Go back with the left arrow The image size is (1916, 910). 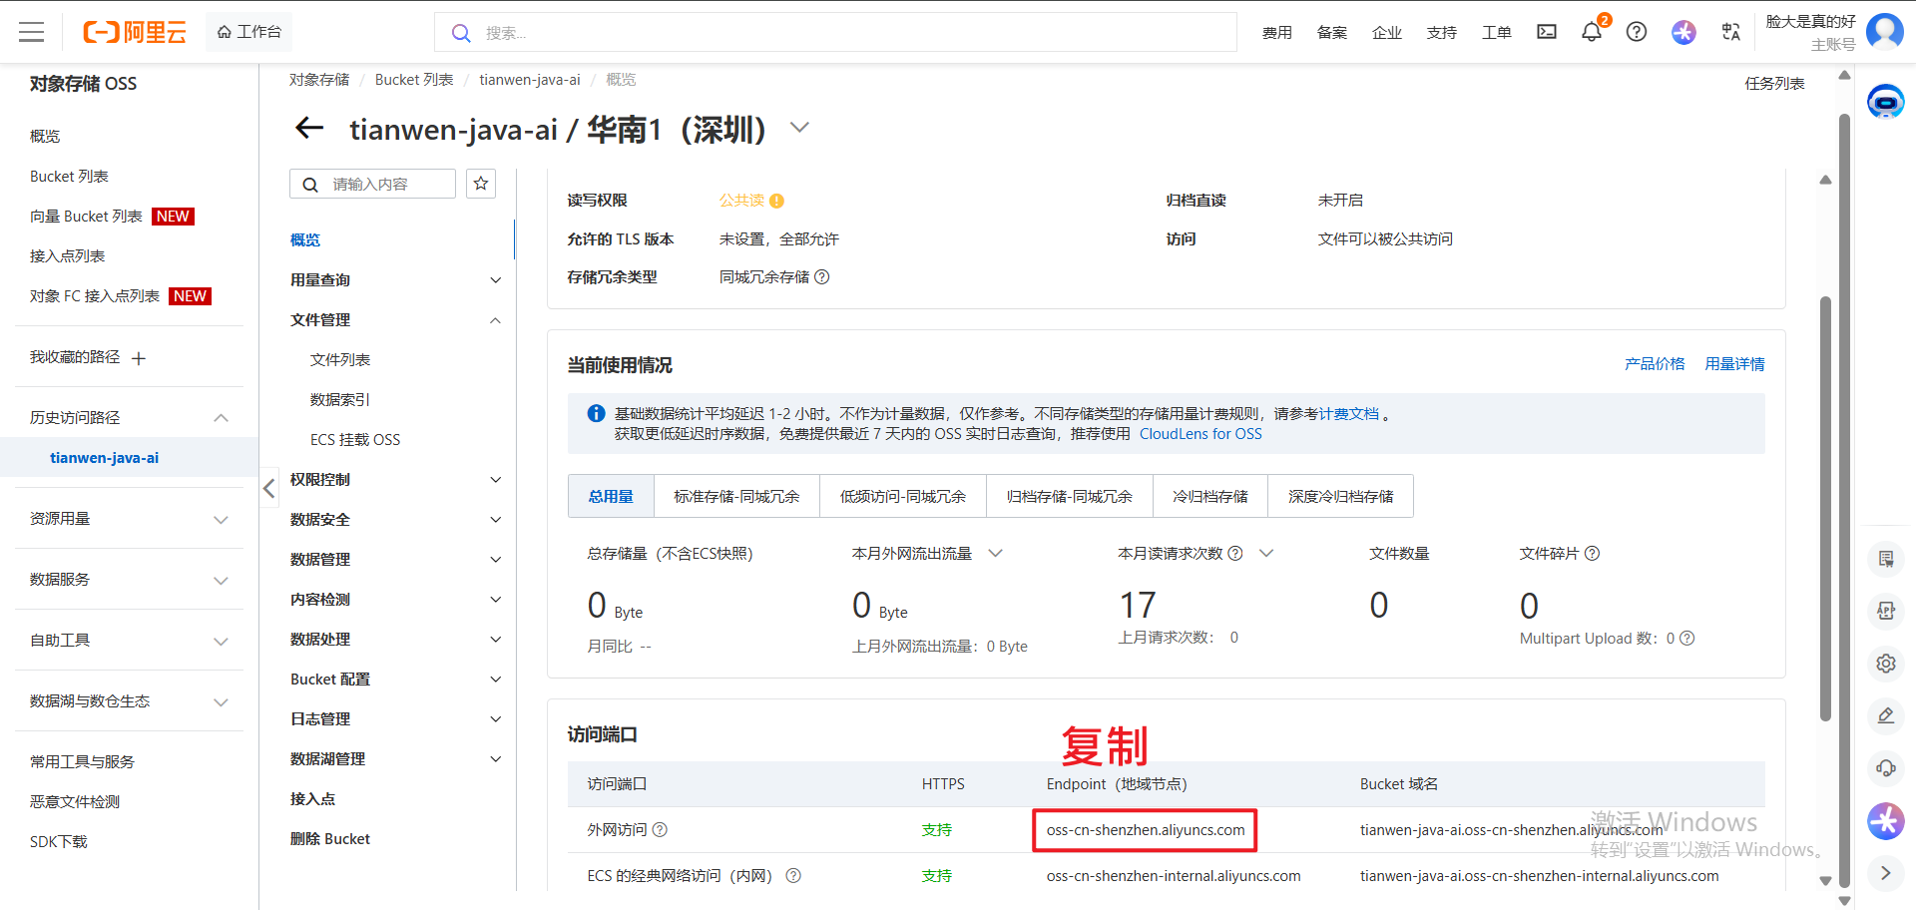coord(309,128)
